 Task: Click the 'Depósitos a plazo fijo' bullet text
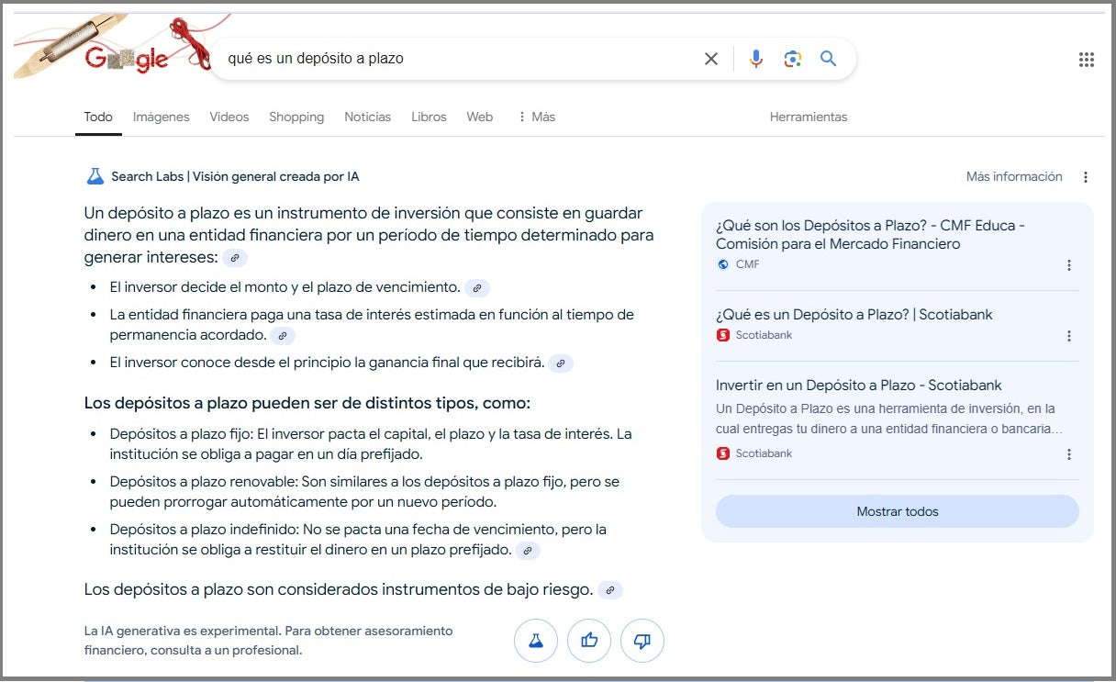pos(371,443)
